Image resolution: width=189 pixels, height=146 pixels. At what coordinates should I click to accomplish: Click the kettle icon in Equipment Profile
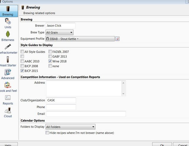point(48,39)
